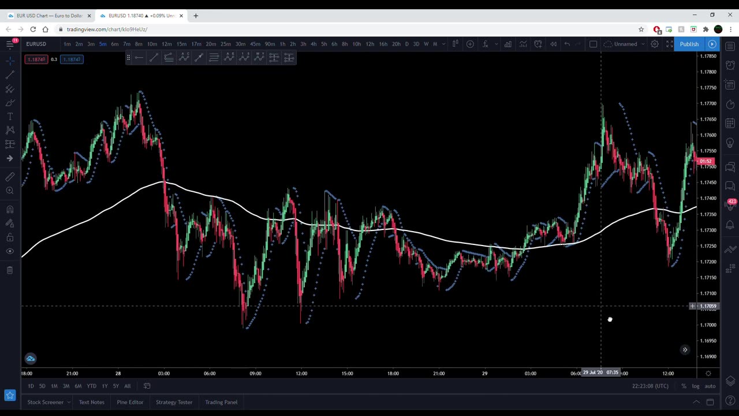Viewport: 739px width, 416px height.
Task: Click the browser address bar URL
Action: pyautogui.click(x=107, y=29)
